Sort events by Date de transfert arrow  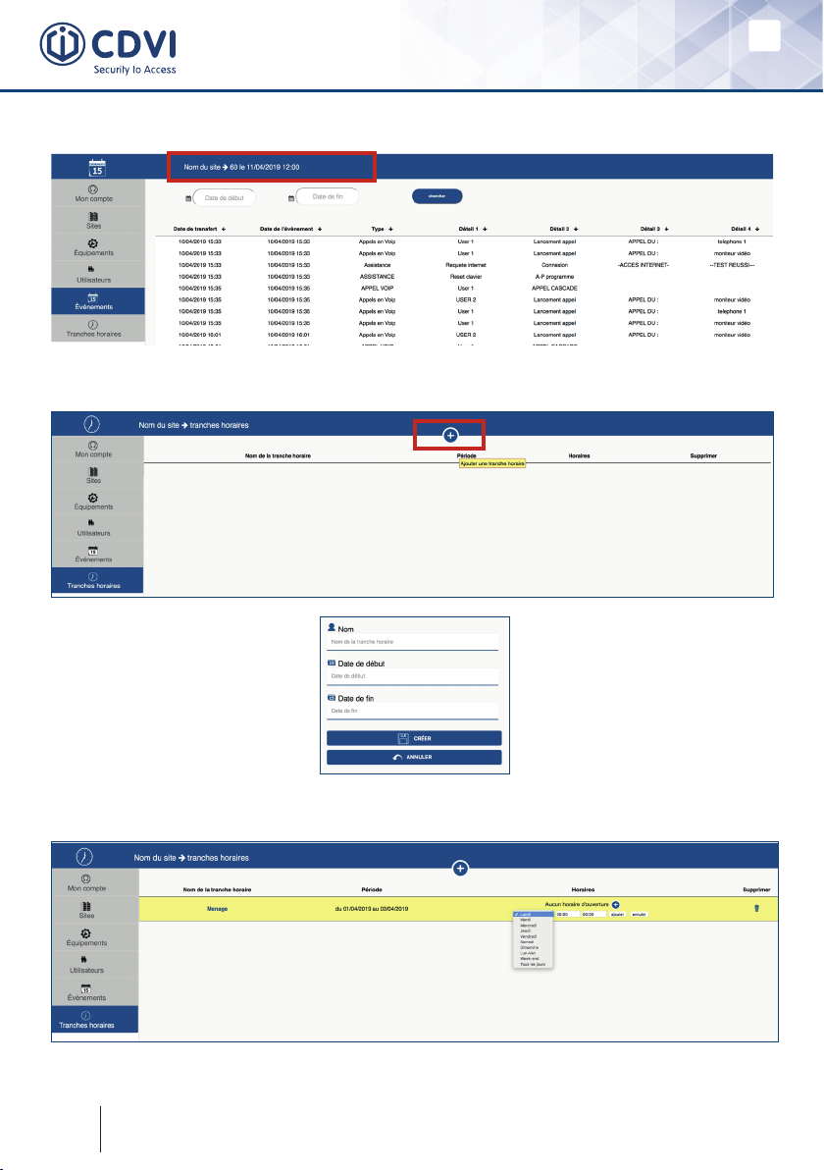pyautogui.click(x=224, y=229)
